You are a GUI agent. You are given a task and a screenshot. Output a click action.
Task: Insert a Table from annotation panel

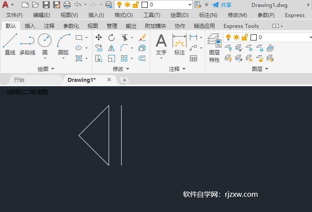(x=193, y=58)
